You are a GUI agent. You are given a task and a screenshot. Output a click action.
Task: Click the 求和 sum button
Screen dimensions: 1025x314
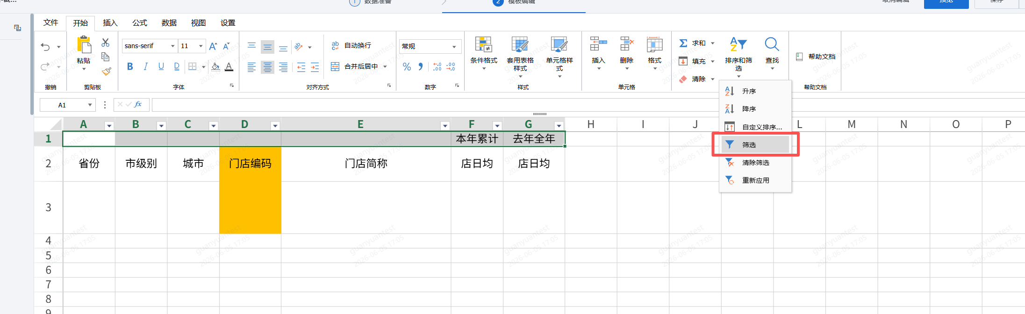[693, 43]
